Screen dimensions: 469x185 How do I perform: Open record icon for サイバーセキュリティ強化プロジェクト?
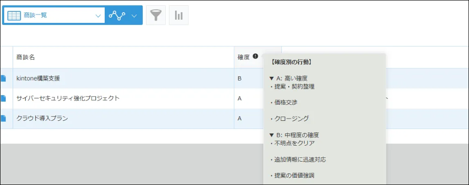point(3,98)
